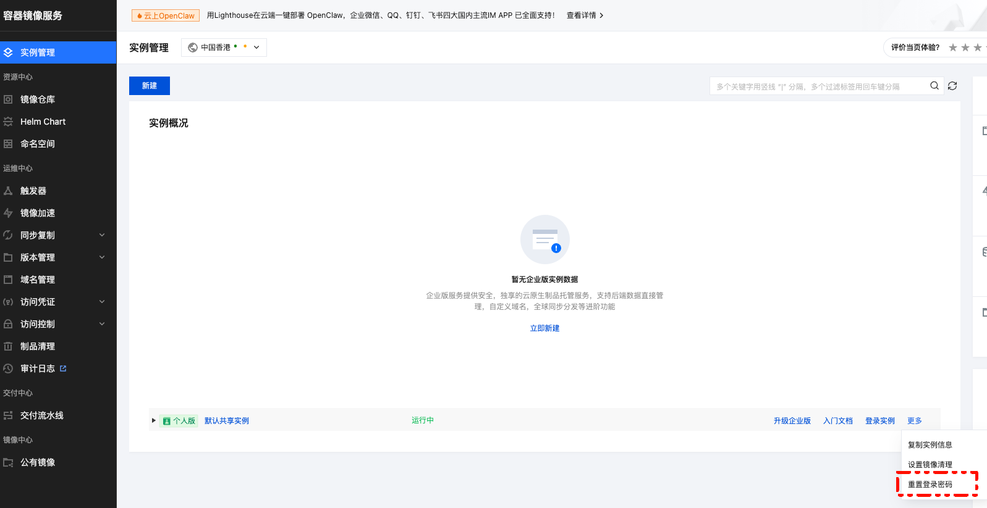The width and height of the screenshot is (987, 508).
Task: Rate page with first star
Action: [953, 48]
